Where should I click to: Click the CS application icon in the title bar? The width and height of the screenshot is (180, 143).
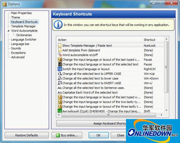click(x=4, y=4)
